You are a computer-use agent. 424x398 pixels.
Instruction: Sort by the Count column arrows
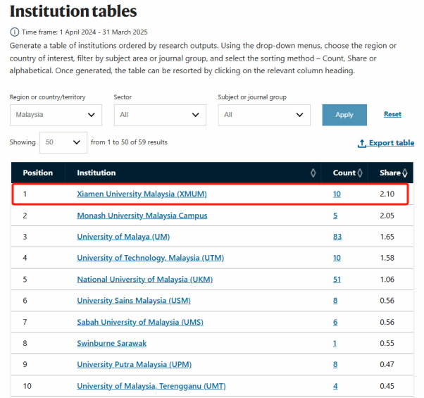click(x=360, y=173)
